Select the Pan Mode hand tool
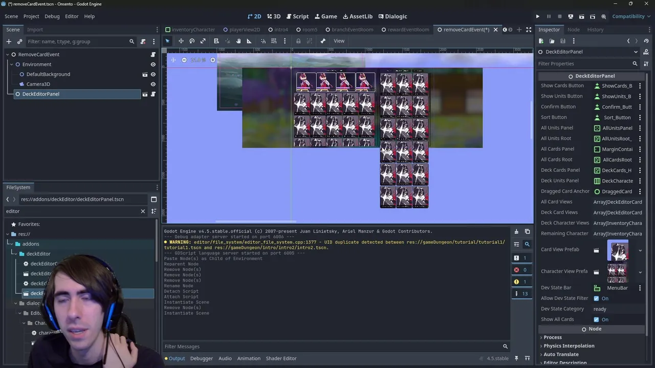The width and height of the screenshot is (655, 368). click(238, 41)
